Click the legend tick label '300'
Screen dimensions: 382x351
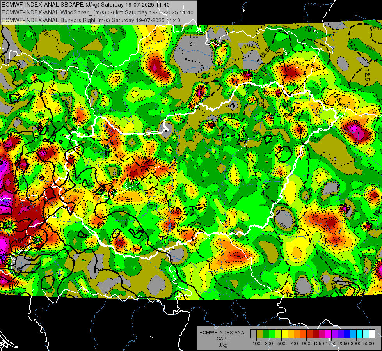tap(269, 344)
